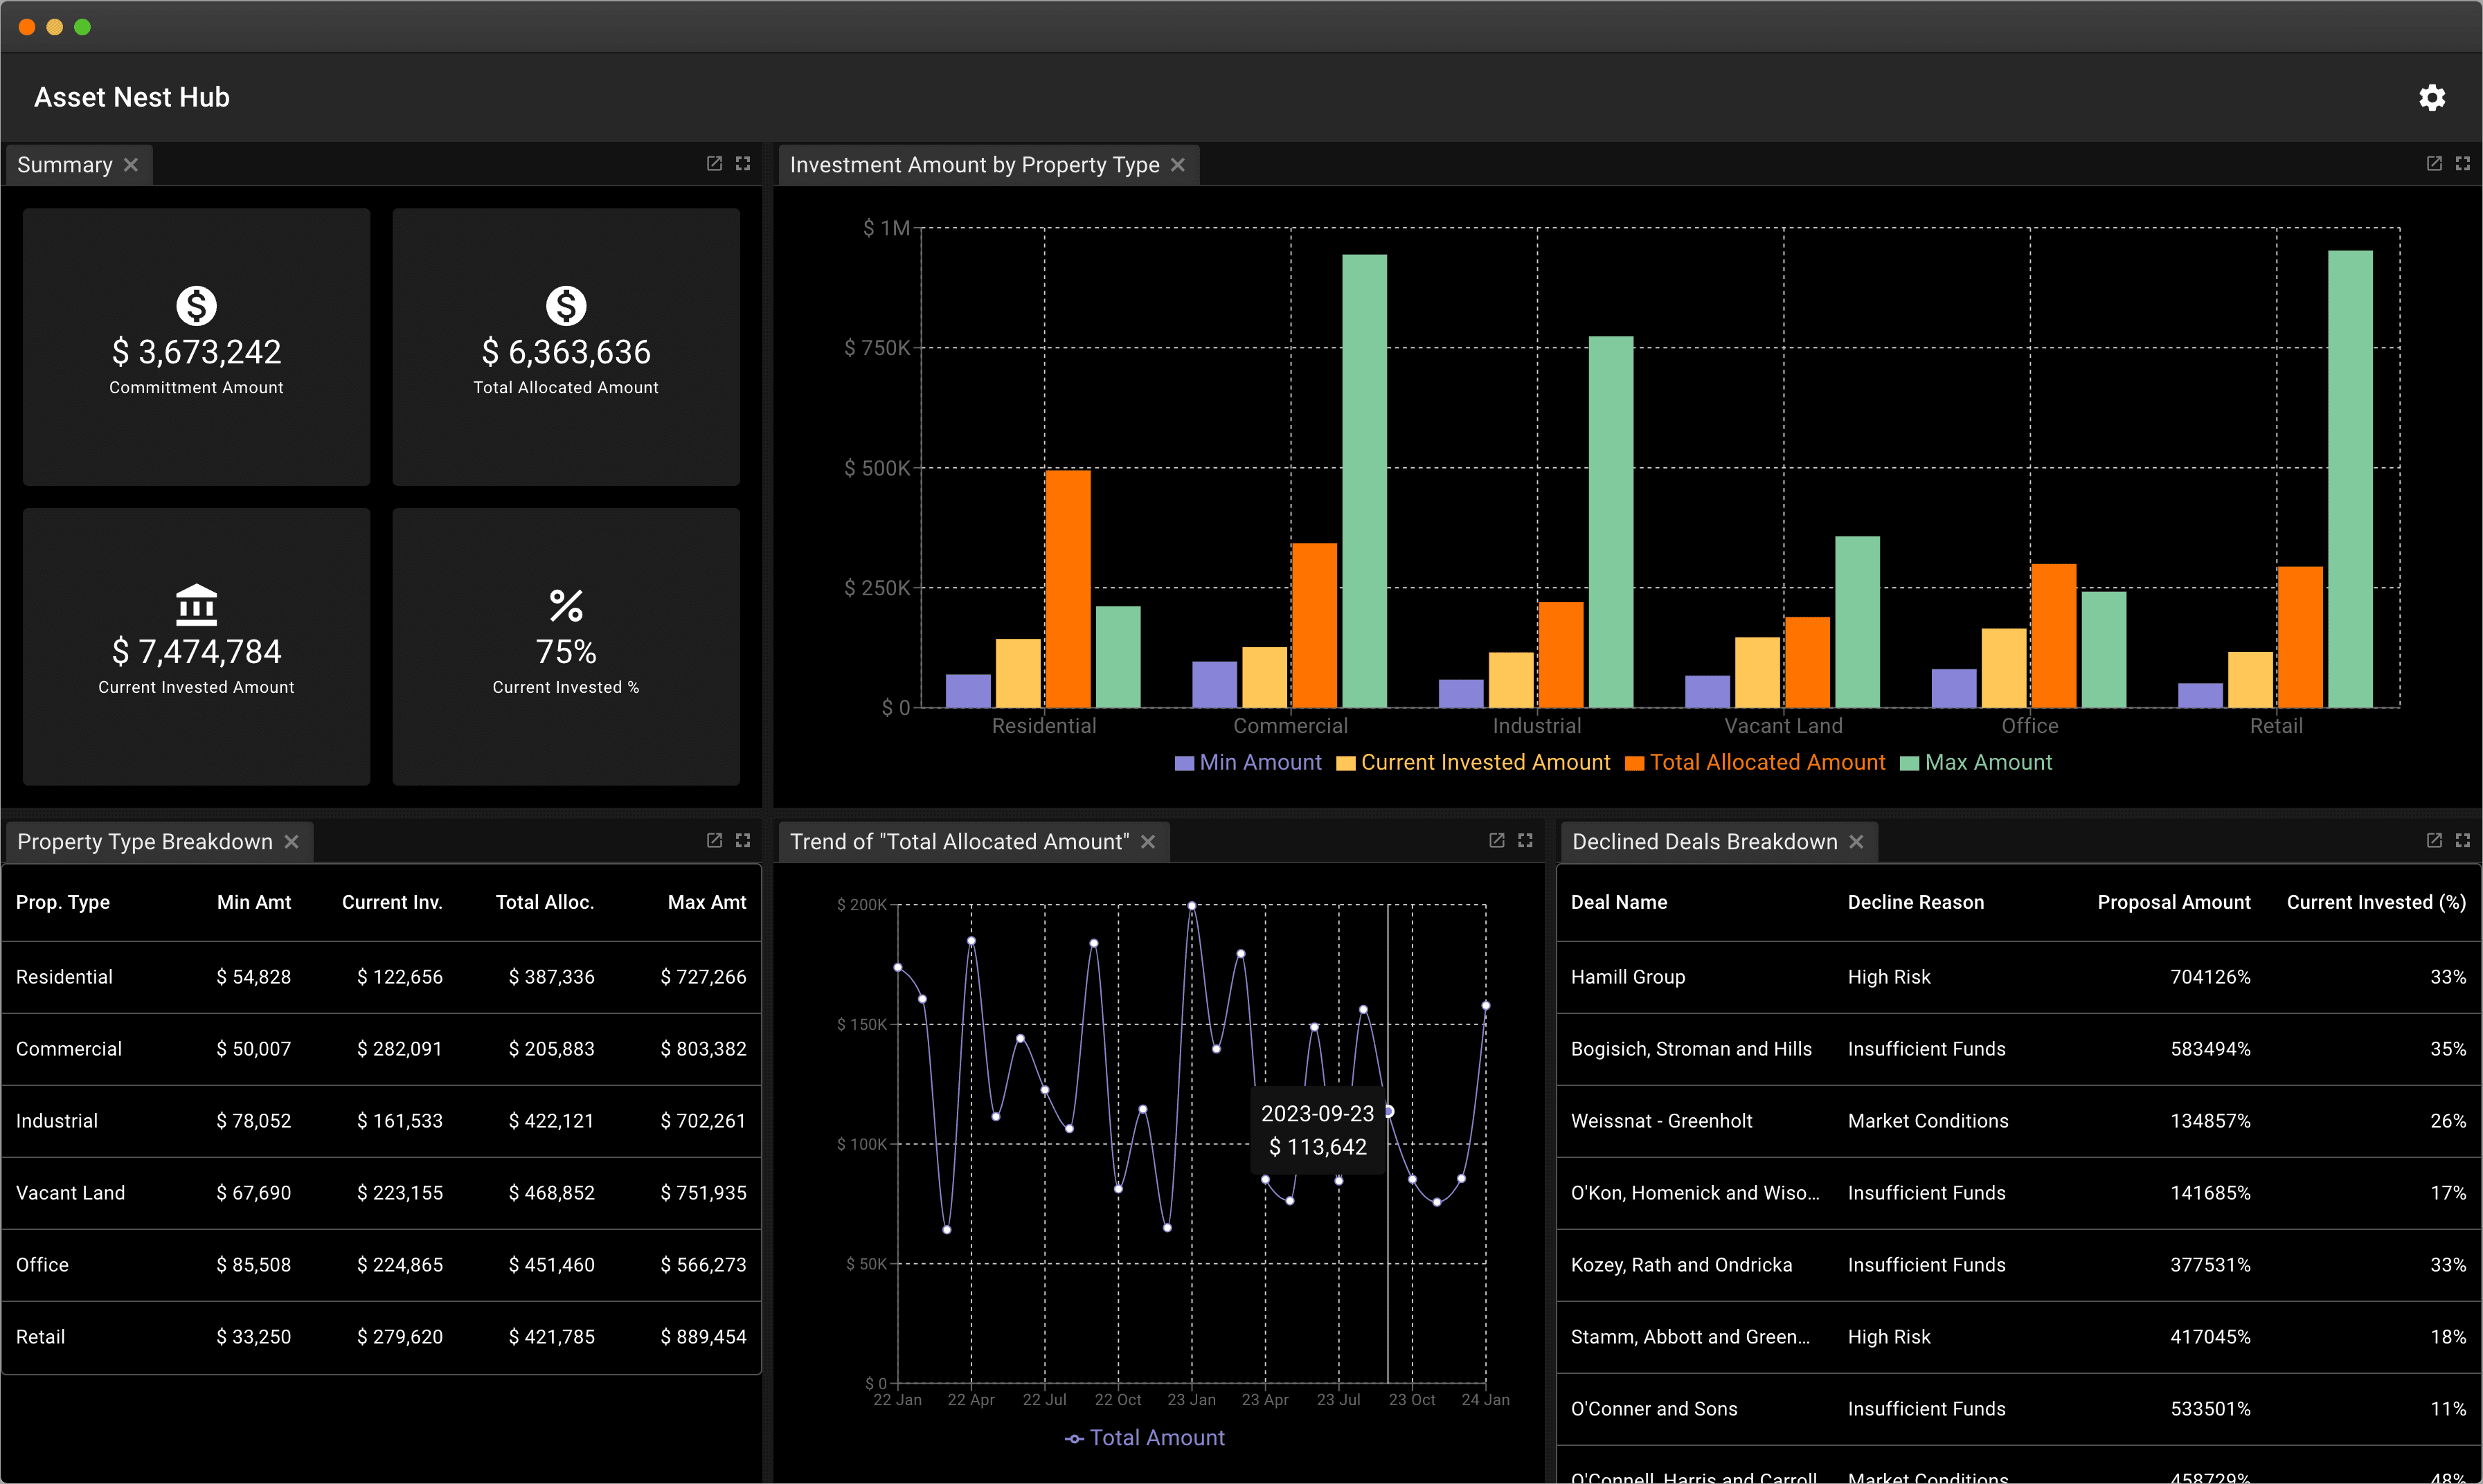Toggle the Max Amount legend series

(x=1977, y=762)
